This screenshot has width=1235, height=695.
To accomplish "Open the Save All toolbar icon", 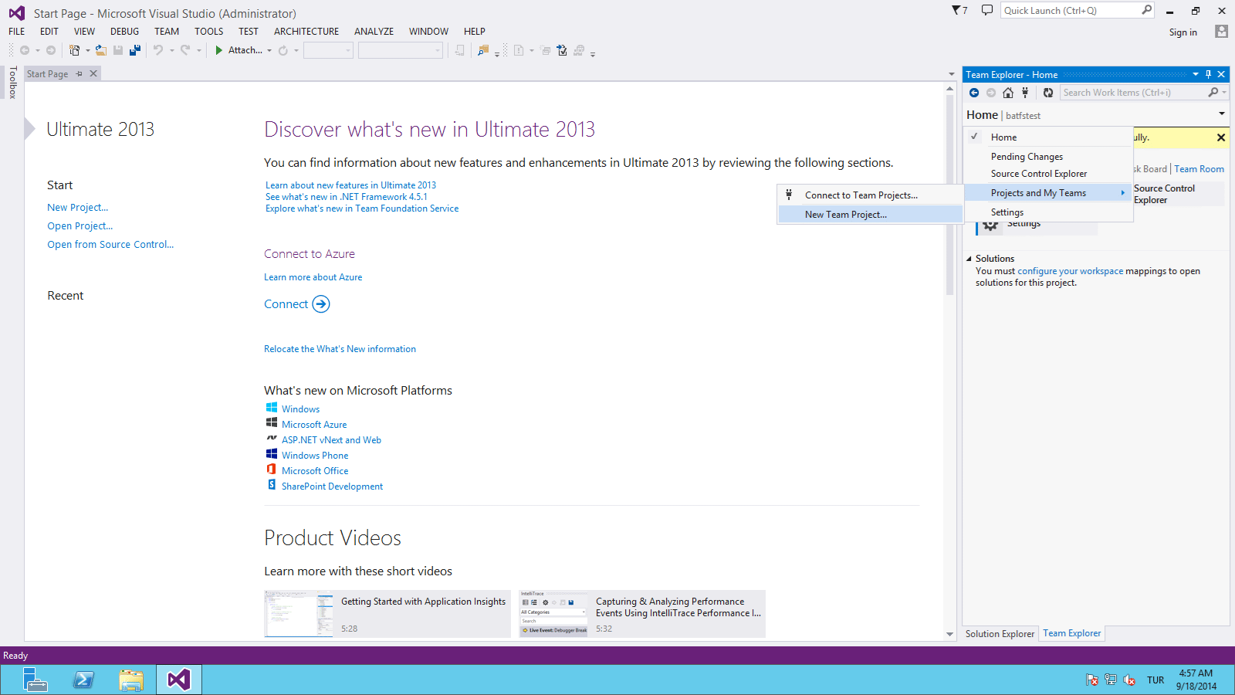I will click(x=135, y=49).
